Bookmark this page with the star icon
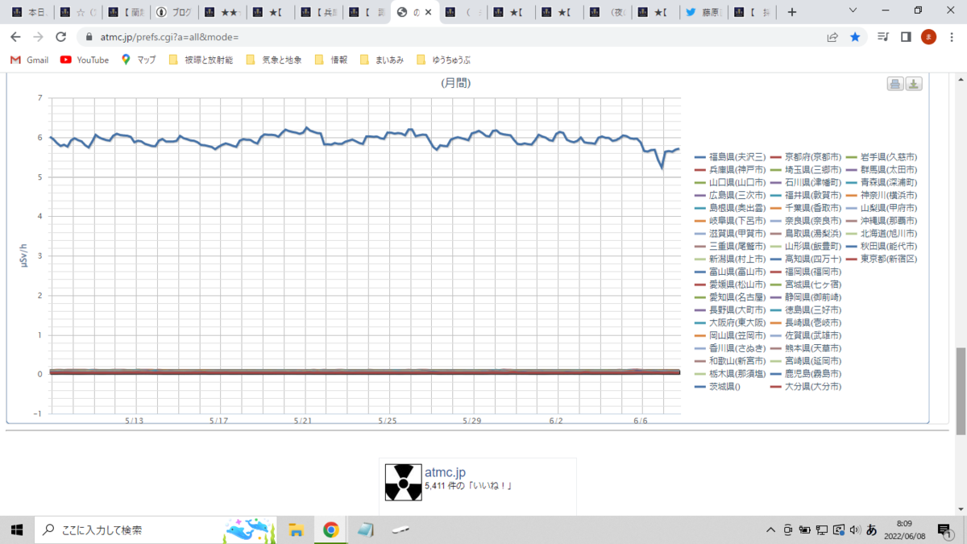 pos(855,37)
